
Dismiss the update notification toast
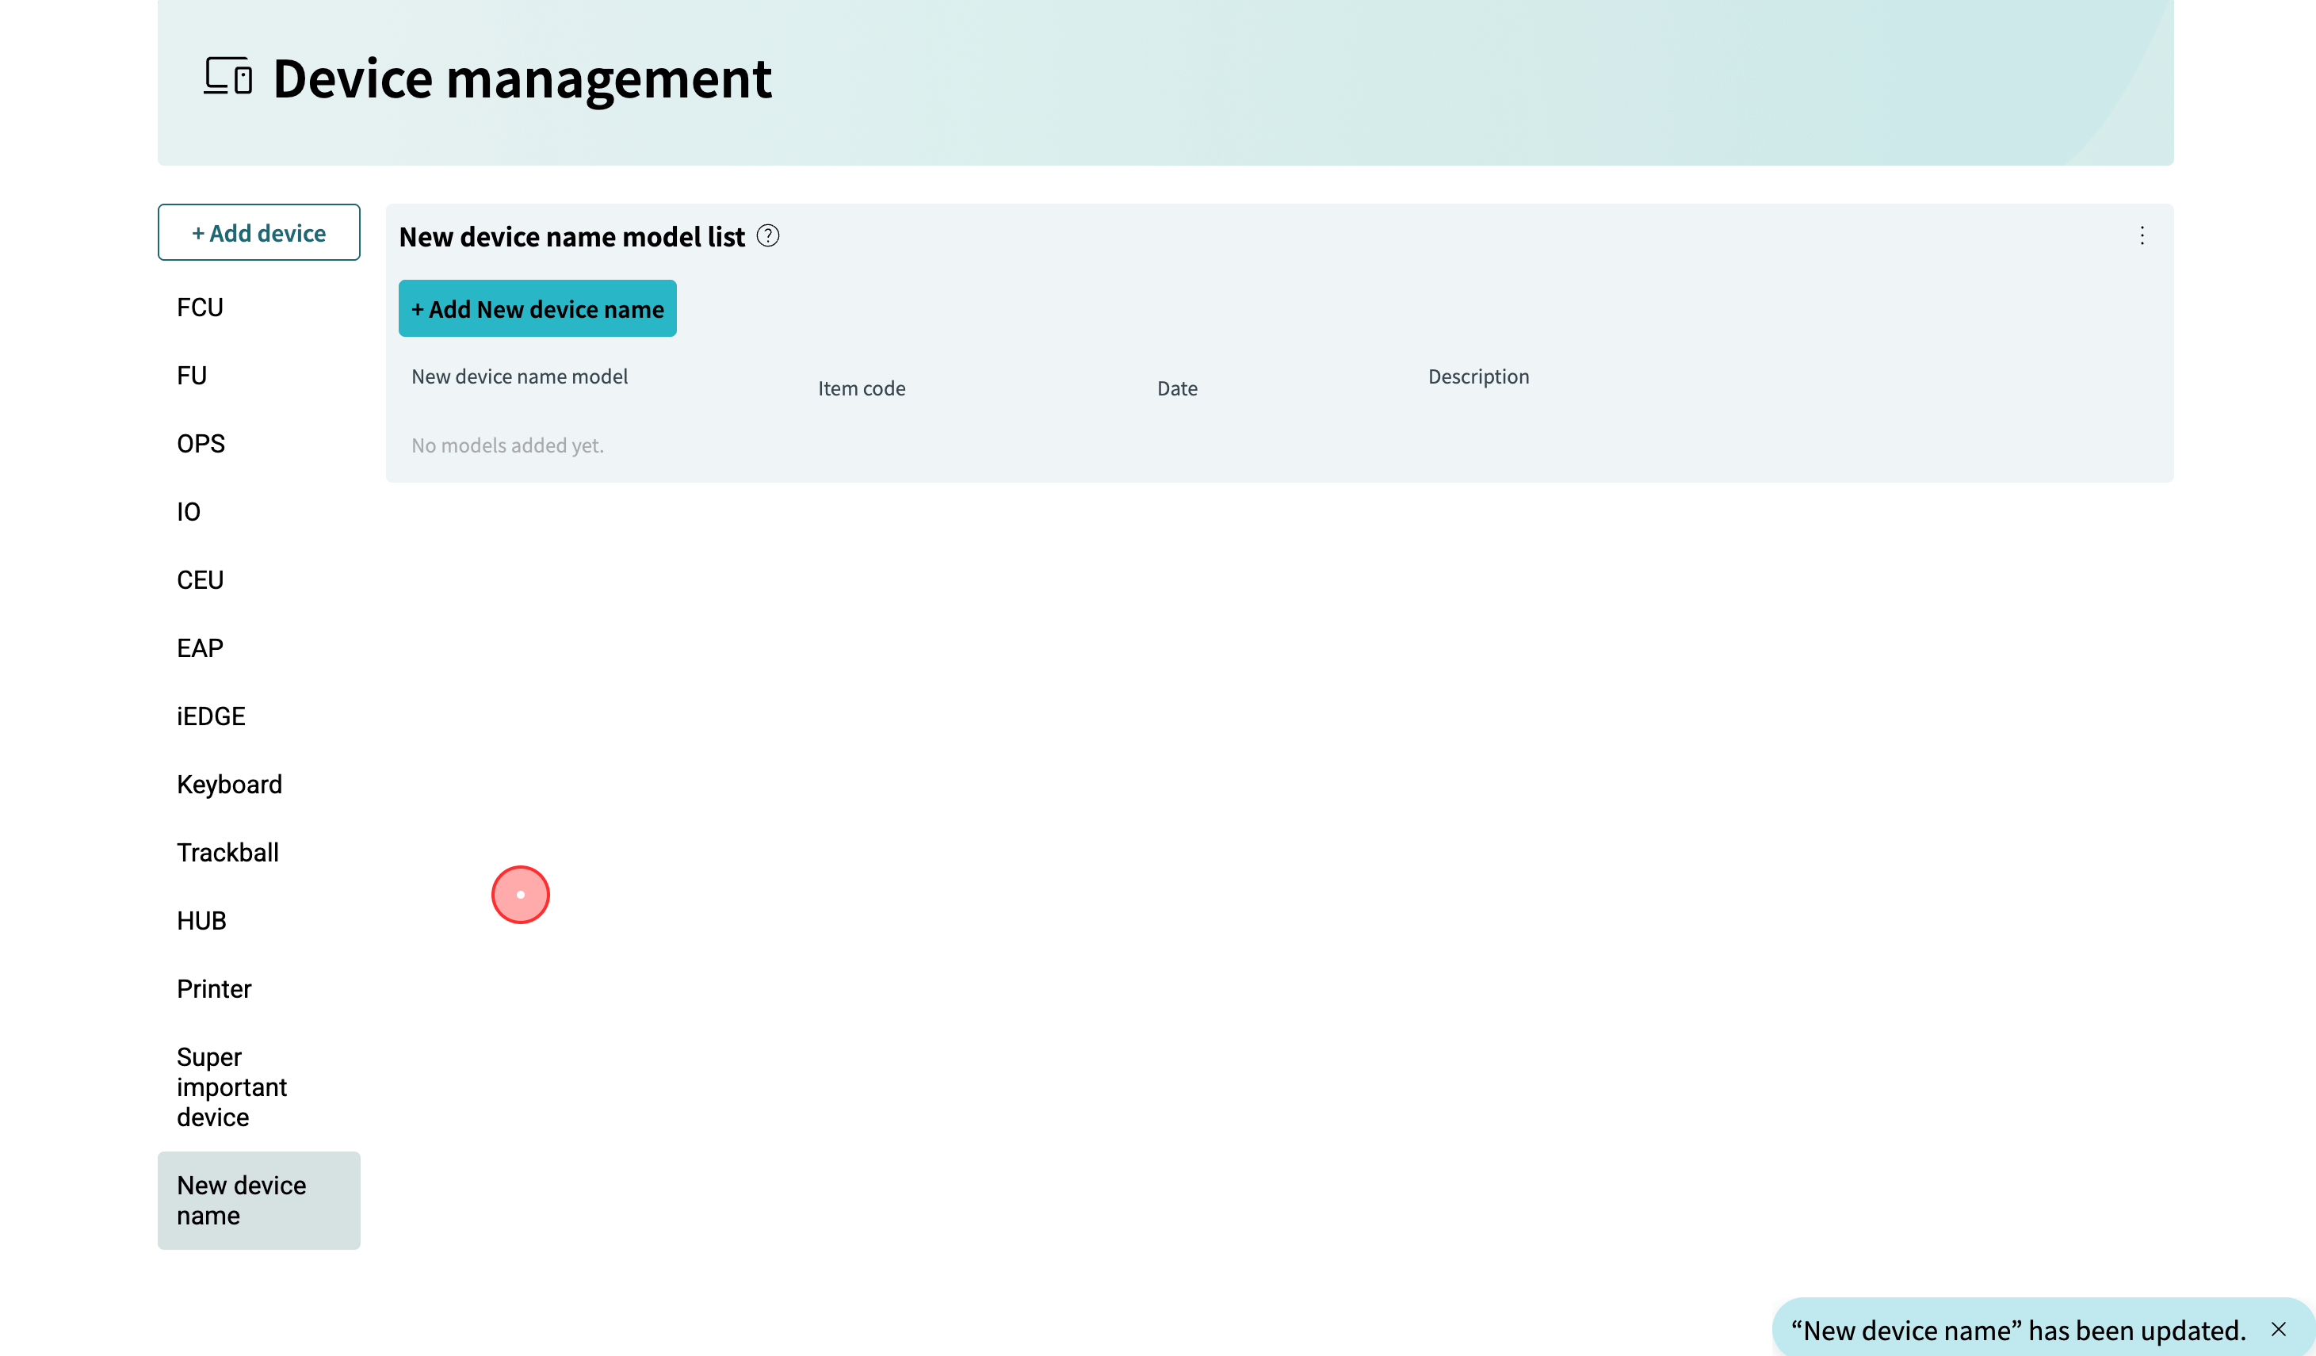click(x=2277, y=1329)
